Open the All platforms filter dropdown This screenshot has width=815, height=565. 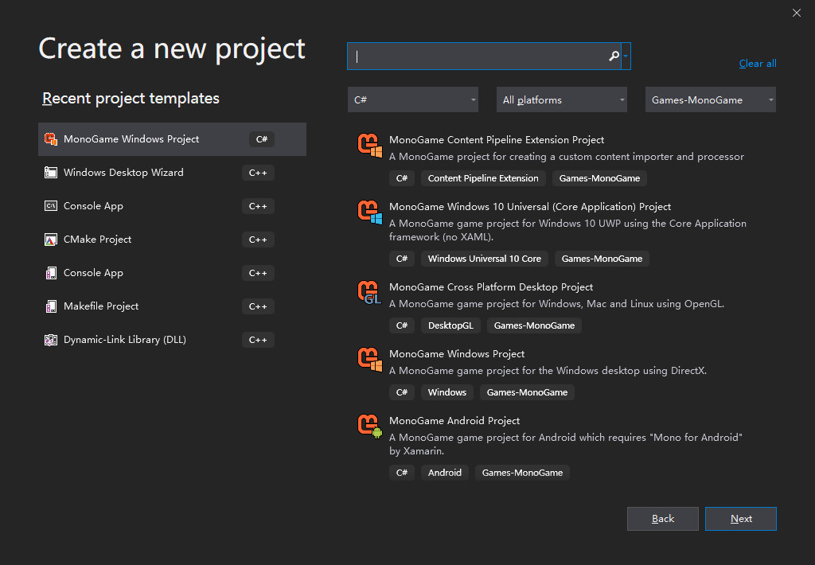(x=561, y=99)
